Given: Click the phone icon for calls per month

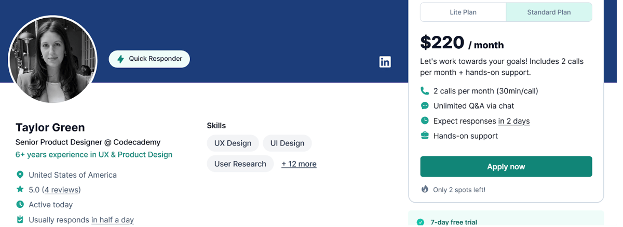Looking at the screenshot, I should coord(425,91).
